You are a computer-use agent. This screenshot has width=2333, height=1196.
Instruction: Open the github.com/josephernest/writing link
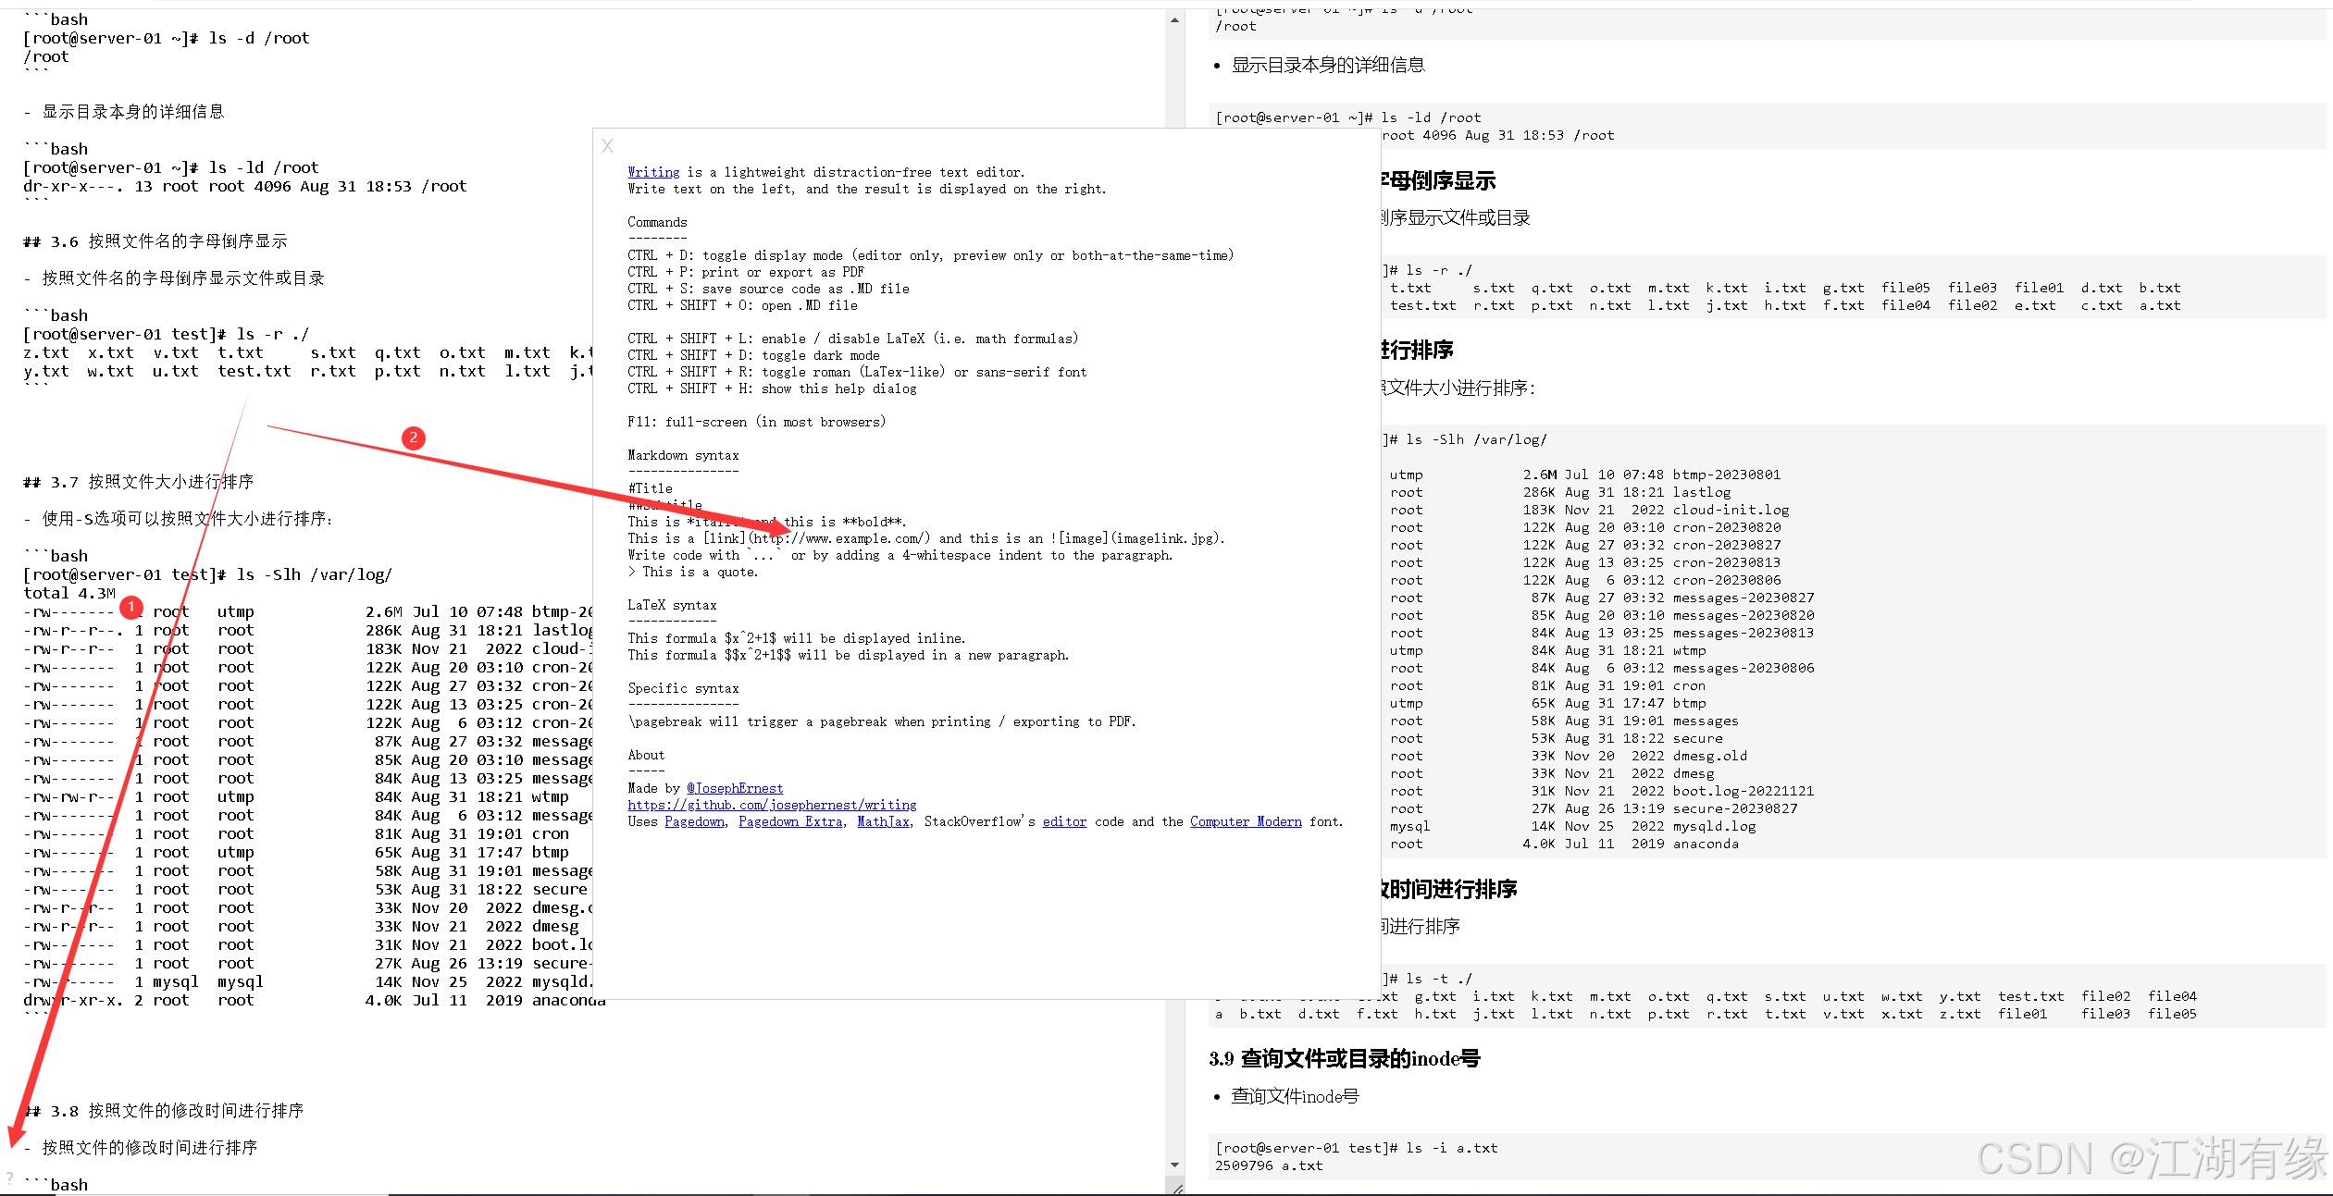pos(772,805)
